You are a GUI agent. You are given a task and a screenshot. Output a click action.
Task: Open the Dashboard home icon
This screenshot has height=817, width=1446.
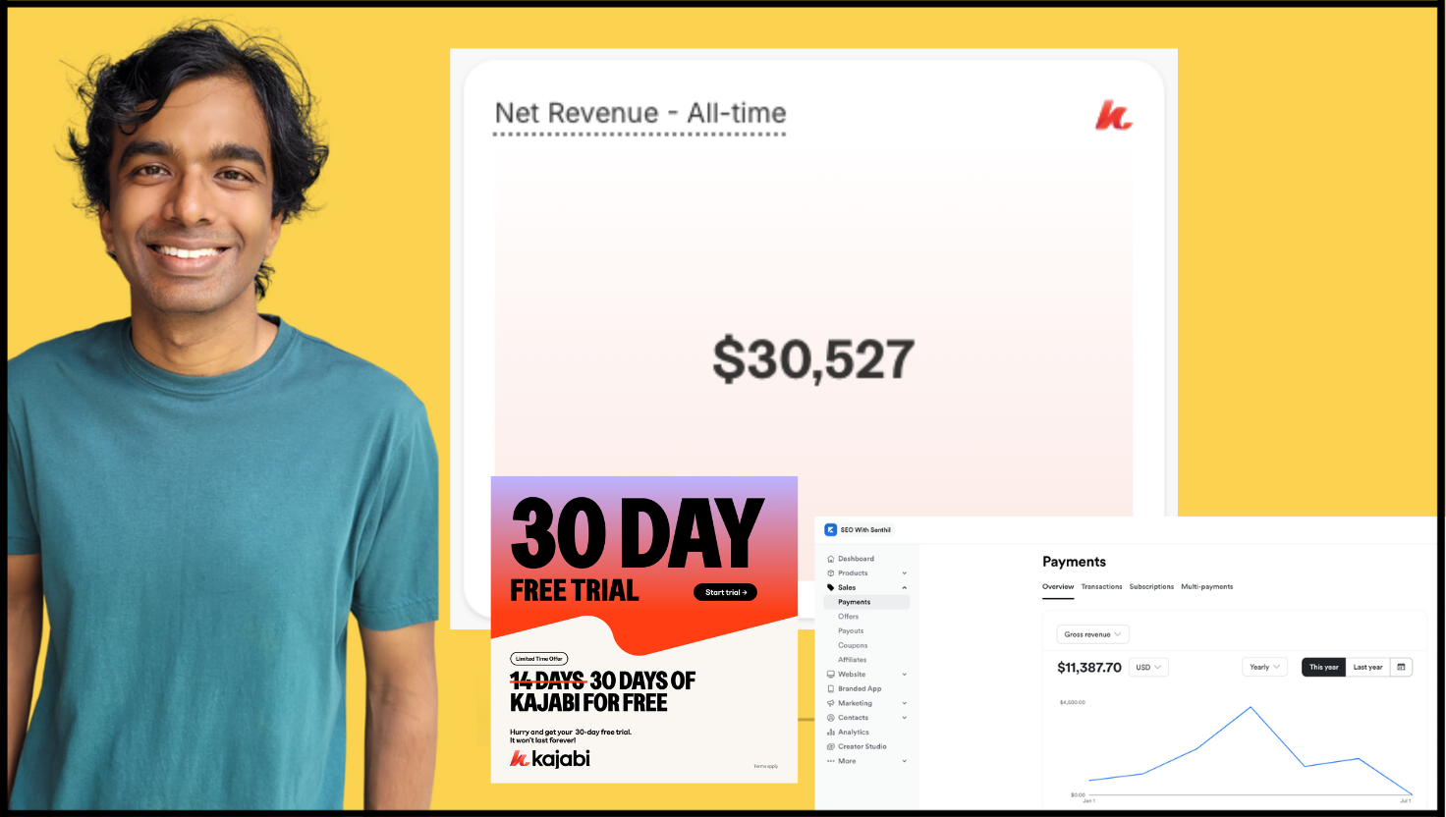point(831,559)
